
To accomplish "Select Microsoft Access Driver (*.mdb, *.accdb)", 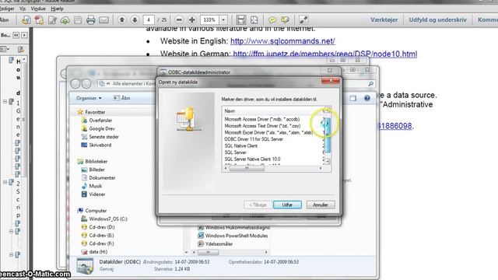I will (262, 119).
